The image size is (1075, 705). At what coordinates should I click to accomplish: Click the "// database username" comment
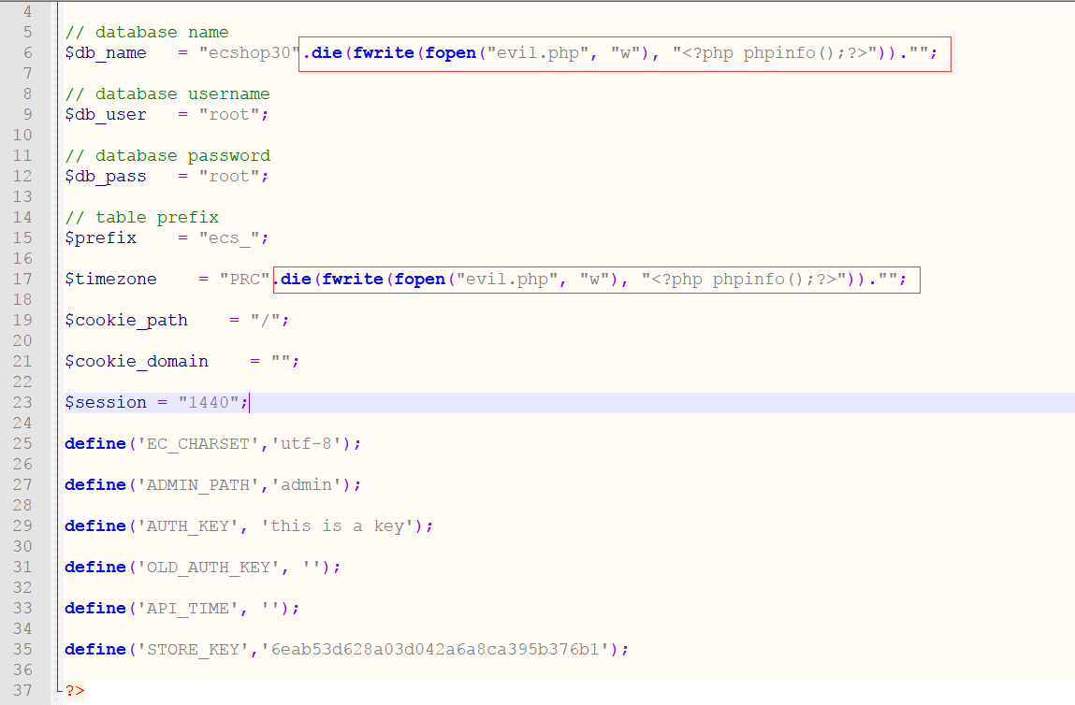tap(167, 94)
